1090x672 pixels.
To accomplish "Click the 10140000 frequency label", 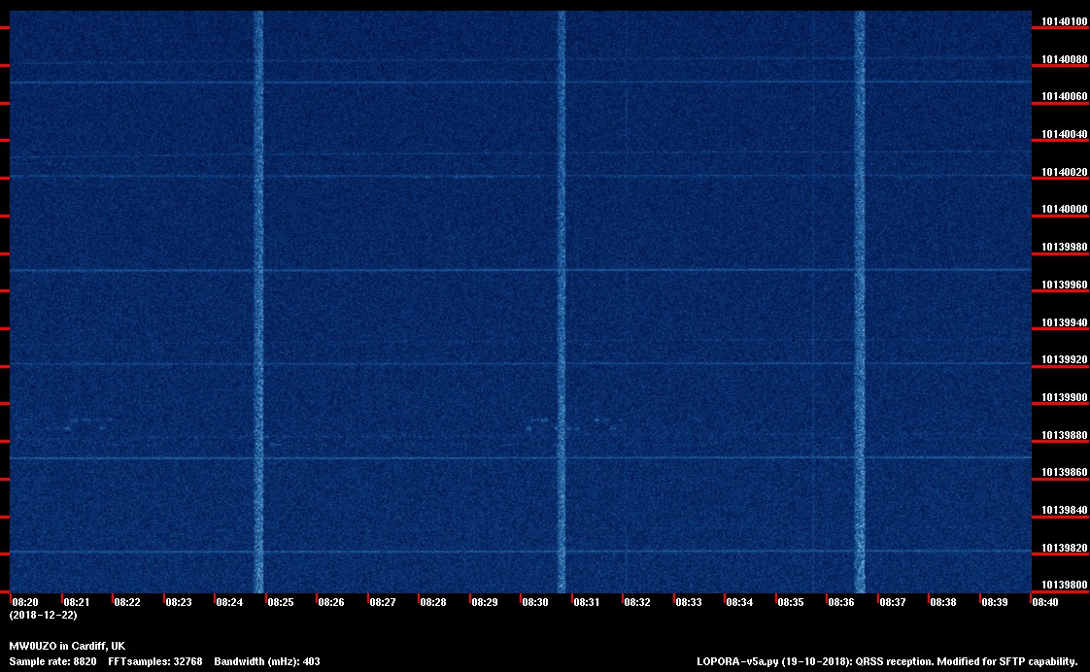I will tap(1065, 210).
